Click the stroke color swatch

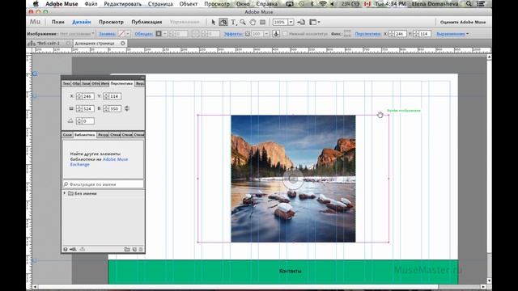pos(159,34)
